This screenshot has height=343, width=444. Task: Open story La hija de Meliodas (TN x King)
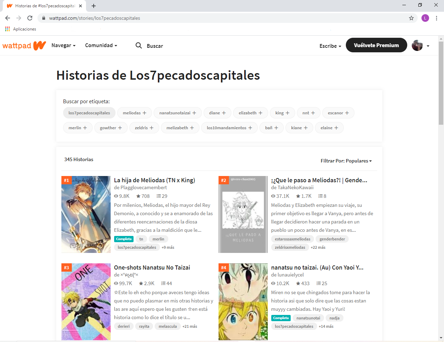pyautogui.click(x=154, y=180)
